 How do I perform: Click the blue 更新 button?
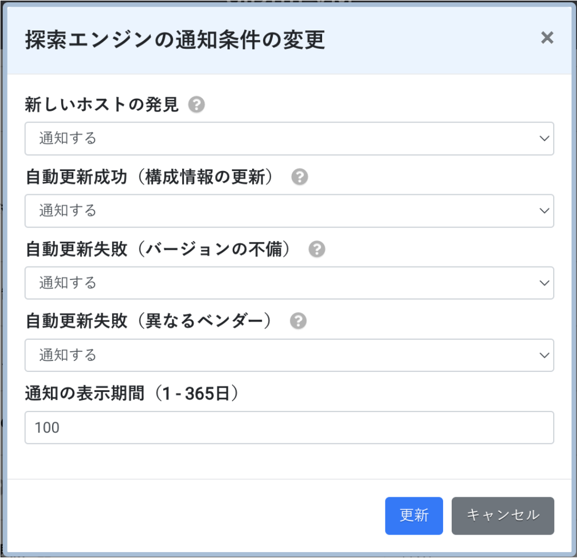[x=414, y=516]
